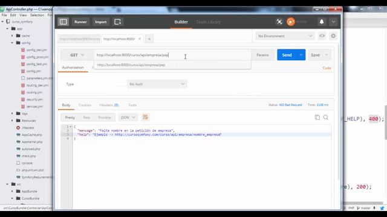Copy response body with the copy icon
387x217 pixels.
point(317,118)
